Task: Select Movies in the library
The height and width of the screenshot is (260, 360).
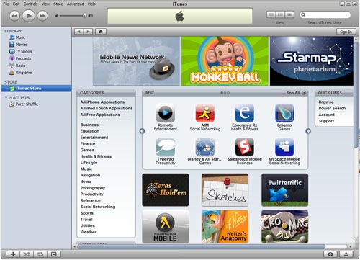Action: [x=22, y=45]
